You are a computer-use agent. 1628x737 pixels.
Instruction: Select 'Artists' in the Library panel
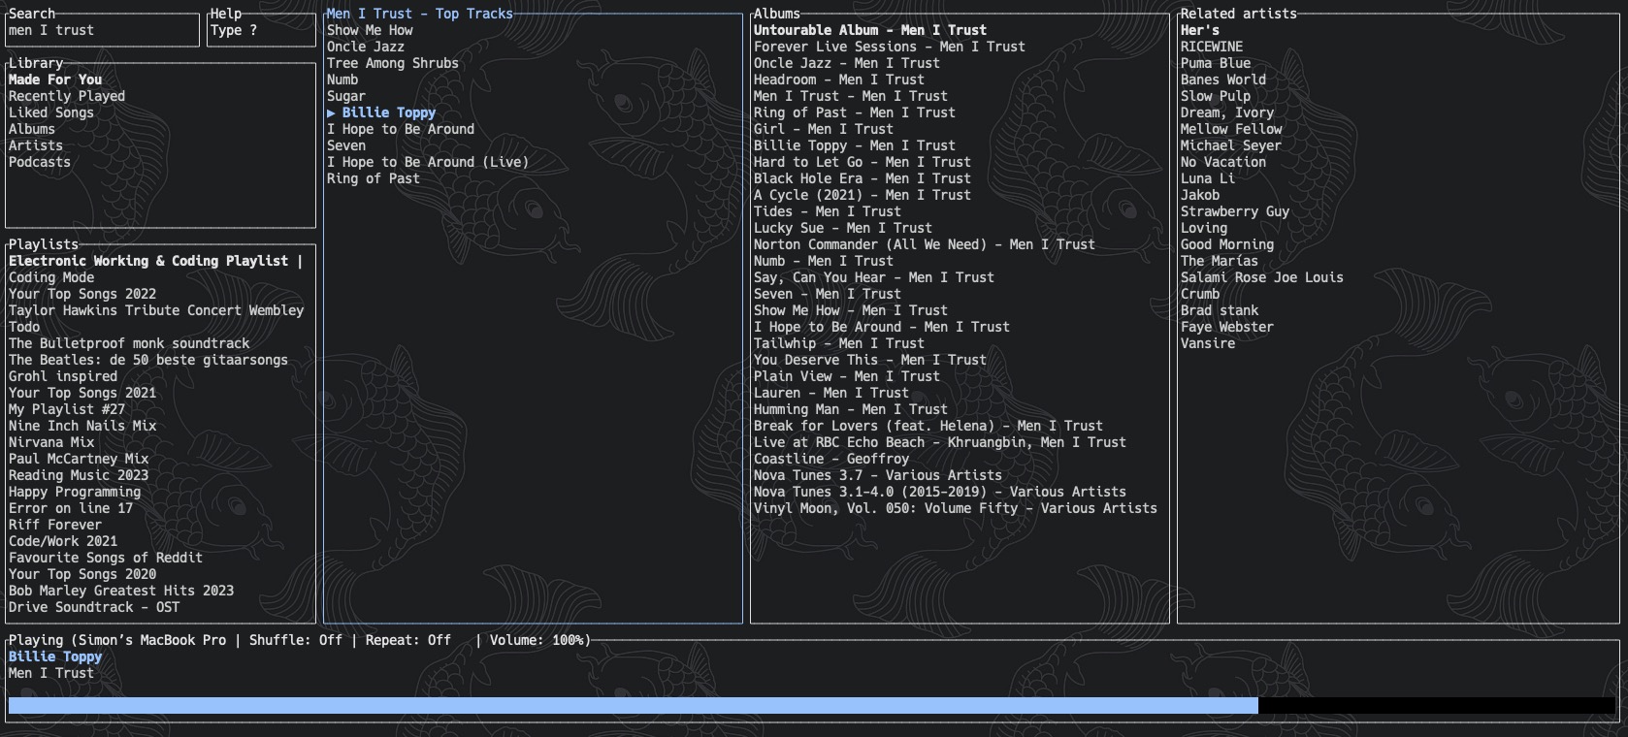[36, 145]
